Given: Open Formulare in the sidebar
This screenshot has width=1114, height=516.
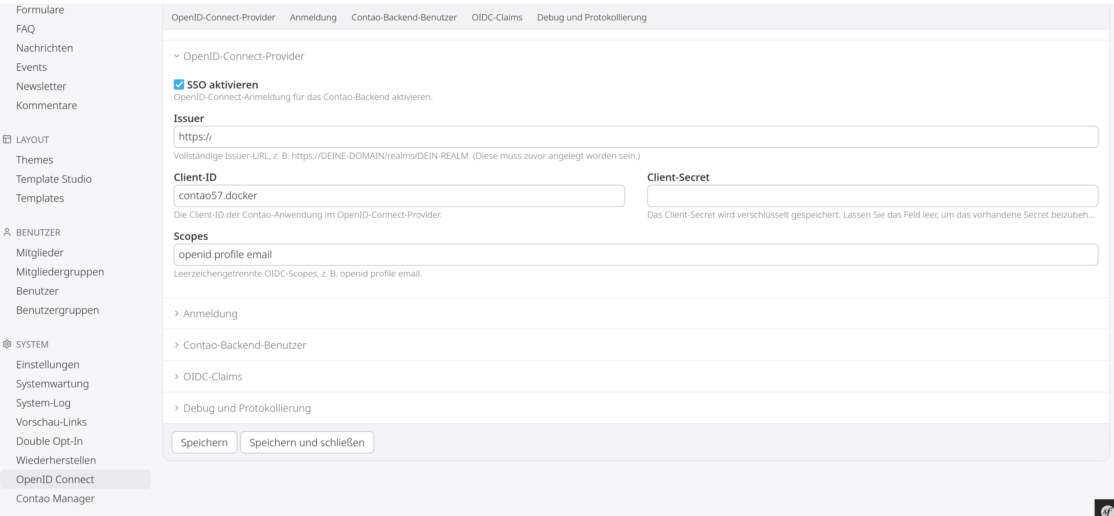Looking at the screenshot, I should 40,10.
